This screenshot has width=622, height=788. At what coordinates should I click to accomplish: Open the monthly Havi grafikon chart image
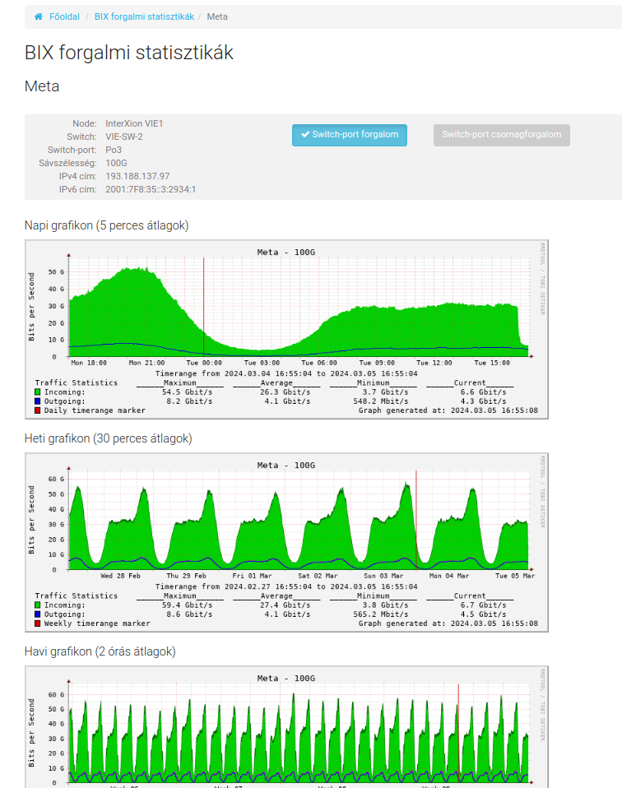[x=286, y=727]
